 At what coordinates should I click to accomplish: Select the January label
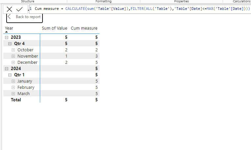coord(25,81)
